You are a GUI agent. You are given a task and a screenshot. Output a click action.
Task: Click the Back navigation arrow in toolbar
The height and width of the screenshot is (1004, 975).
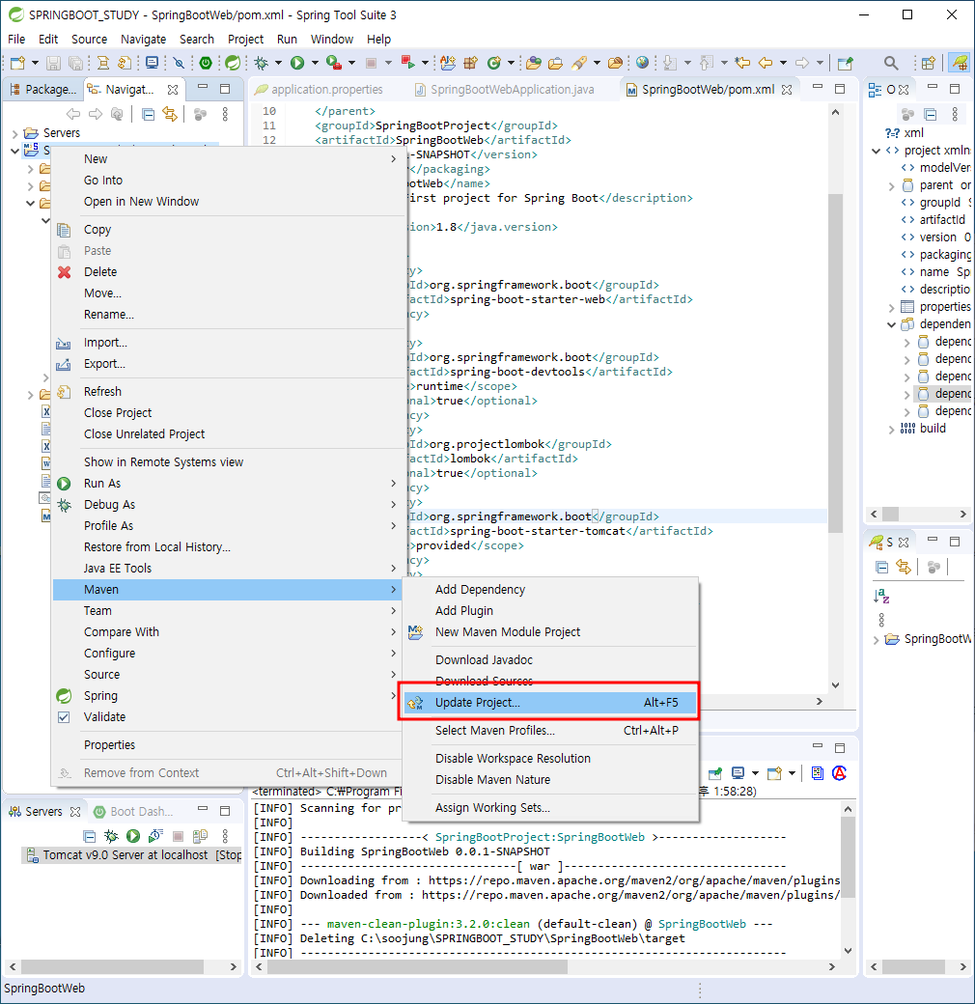click(765, 63)
